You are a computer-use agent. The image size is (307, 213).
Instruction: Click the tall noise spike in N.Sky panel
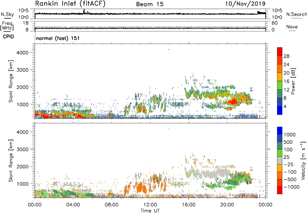coord(84,12)
